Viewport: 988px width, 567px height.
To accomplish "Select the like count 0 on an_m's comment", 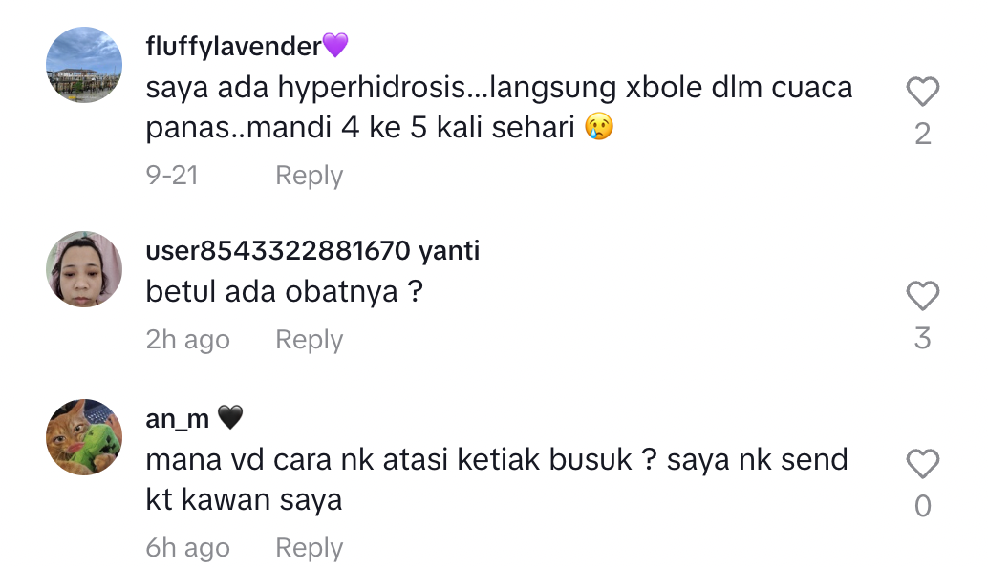I will pyautogui.click(x=922, y=506).
